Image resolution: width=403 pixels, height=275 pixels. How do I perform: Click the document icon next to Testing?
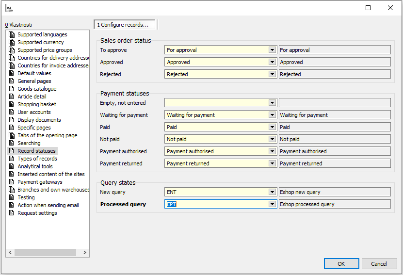12,197
